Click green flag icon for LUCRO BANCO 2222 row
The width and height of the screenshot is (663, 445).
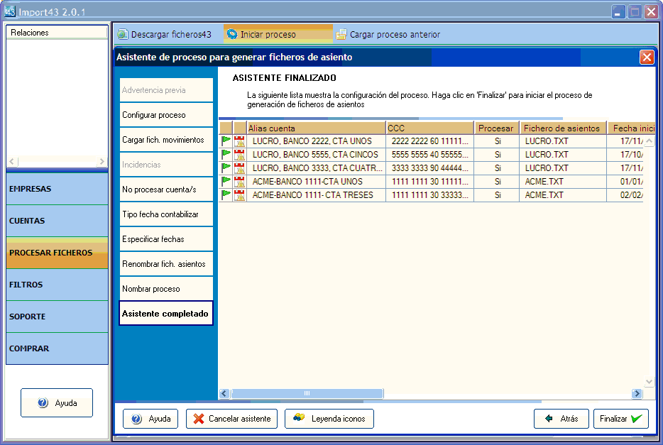(226, 141)
